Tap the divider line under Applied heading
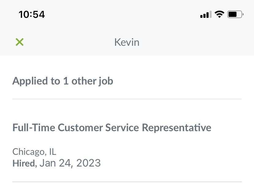Screen dimensions: 254x188 (x=127, y=99)
